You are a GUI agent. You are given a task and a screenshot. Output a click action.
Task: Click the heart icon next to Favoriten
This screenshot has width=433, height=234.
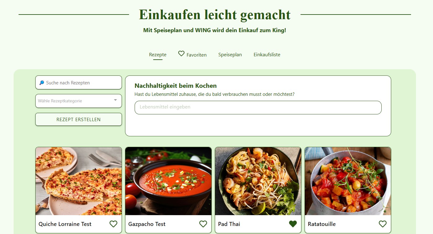point(181,53)
